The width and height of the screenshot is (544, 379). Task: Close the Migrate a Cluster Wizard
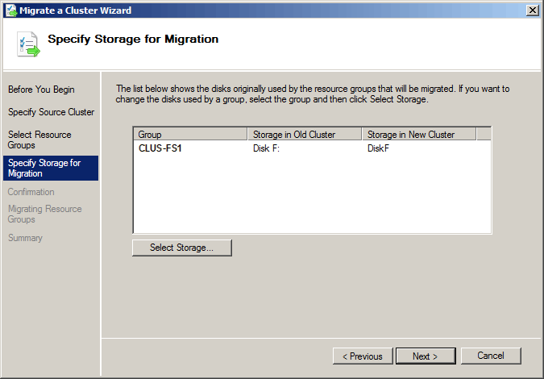click(x=532, y=10)
